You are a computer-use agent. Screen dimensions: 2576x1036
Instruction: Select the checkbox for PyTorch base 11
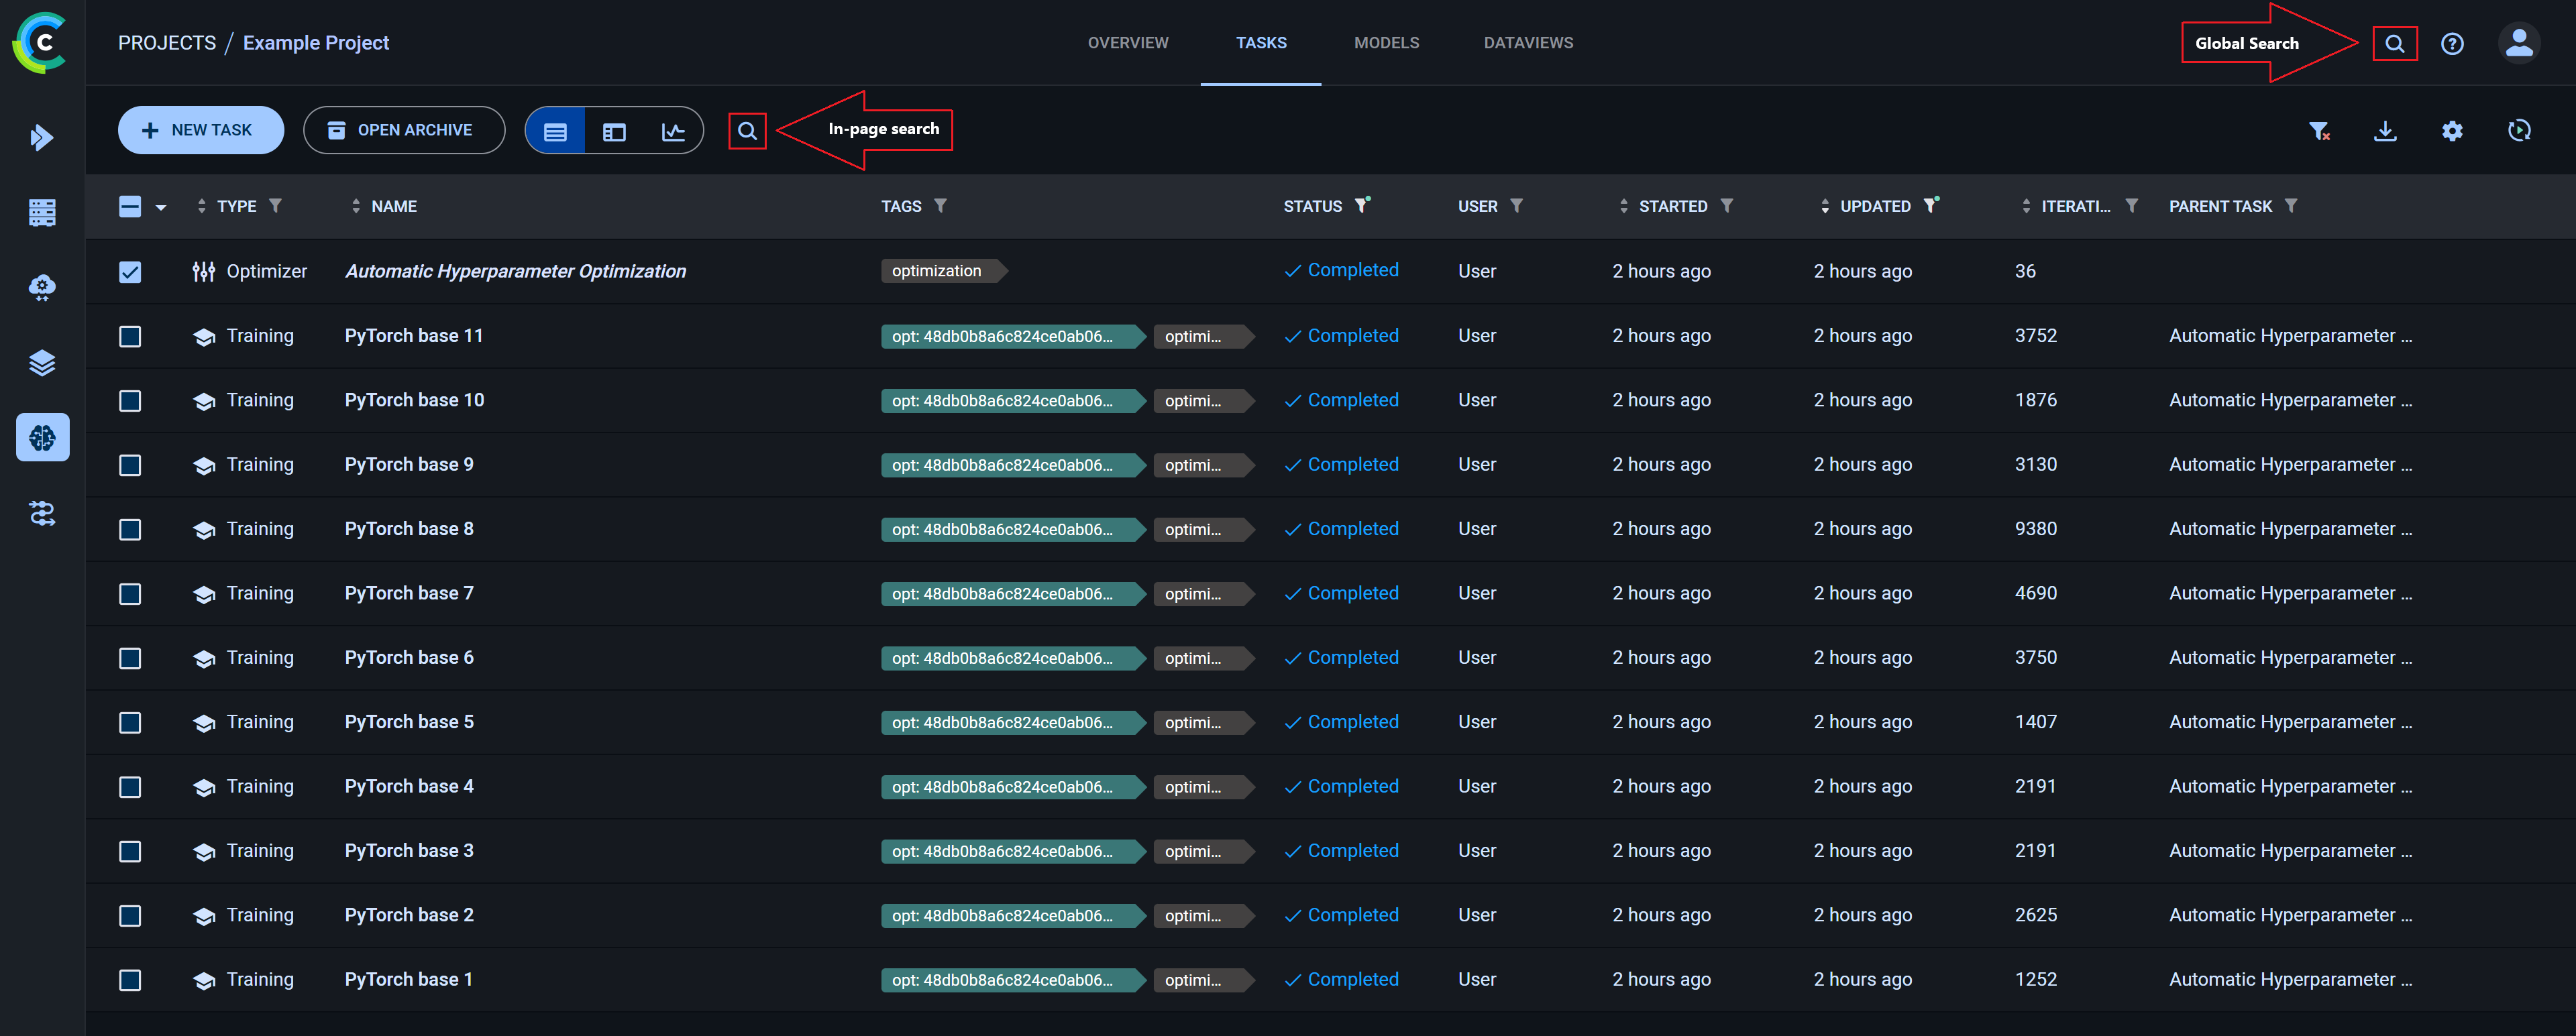pos(130,336)
